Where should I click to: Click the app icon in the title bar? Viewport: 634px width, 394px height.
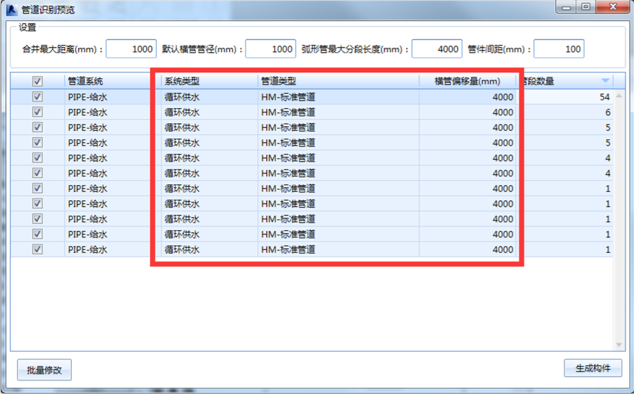coord(12,9)
